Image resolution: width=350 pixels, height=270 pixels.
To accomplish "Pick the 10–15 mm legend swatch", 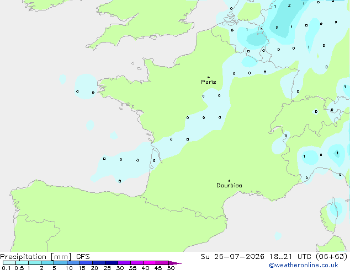I will (73, 263).
